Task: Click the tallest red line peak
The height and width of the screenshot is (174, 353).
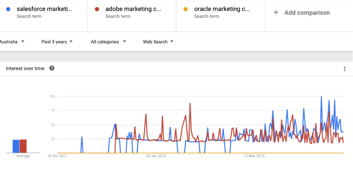Action: (190, 104)
